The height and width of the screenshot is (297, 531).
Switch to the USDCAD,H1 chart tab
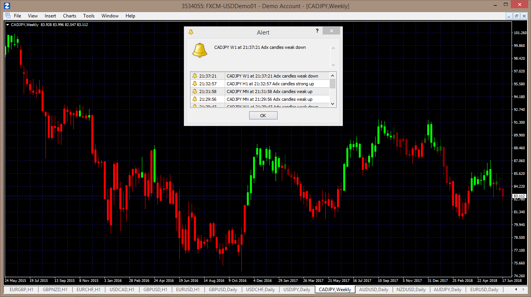[x=122, y=290]
